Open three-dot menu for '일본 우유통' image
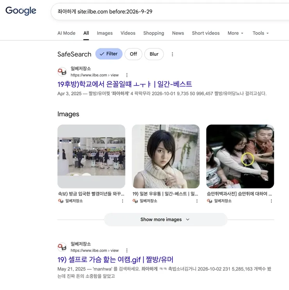The image size is (289, 290). click(x=197, y=201)
